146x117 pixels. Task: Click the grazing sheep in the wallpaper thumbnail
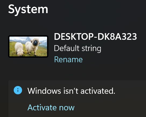click(19, 49)
